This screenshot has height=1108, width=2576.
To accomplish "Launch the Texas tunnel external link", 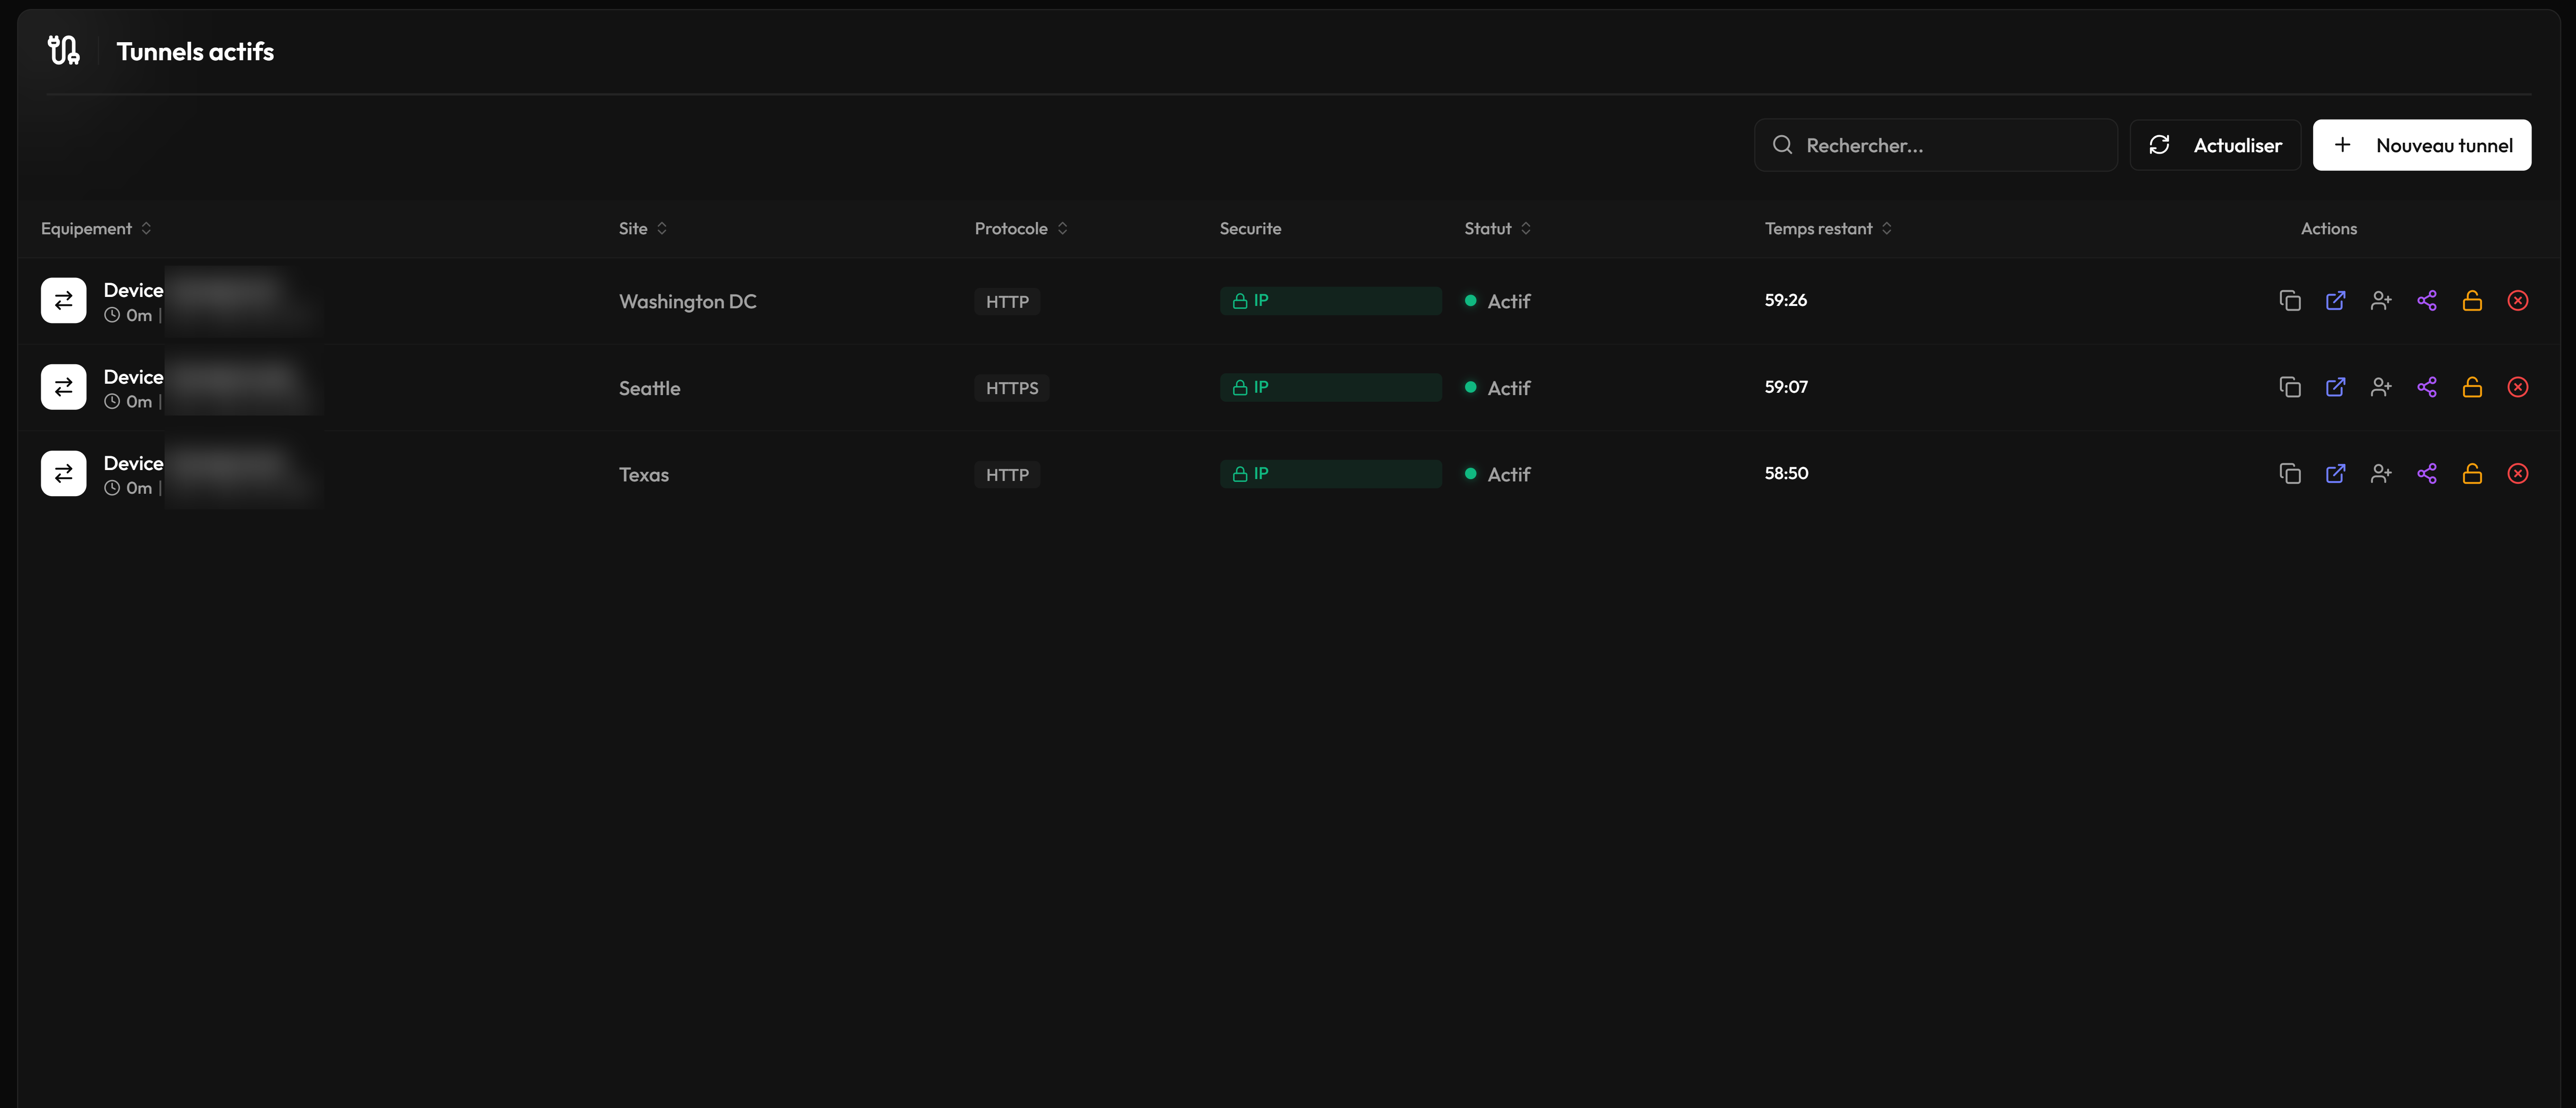I will (2335, 474).
